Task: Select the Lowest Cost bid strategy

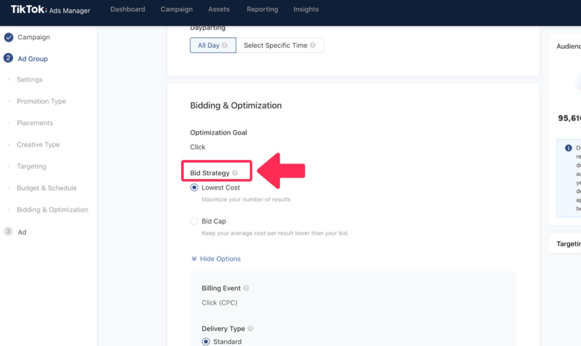Action: [195, 188]
